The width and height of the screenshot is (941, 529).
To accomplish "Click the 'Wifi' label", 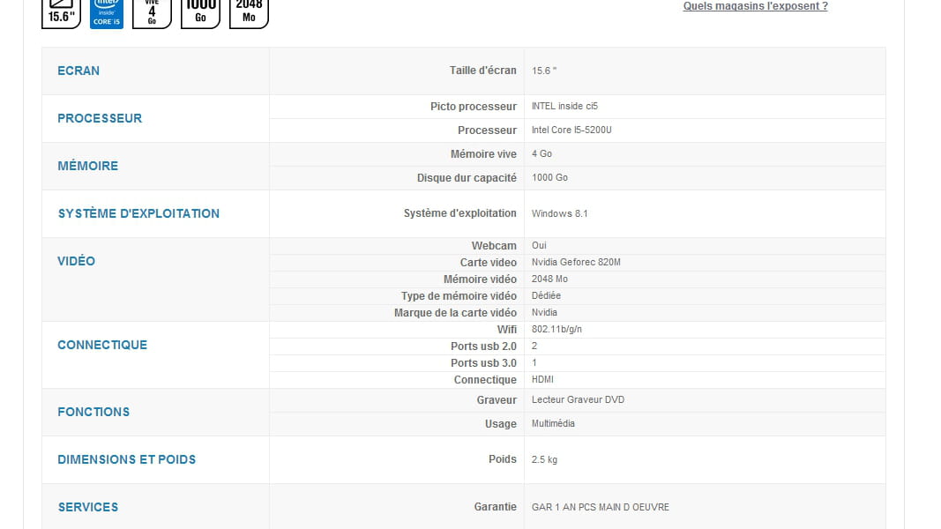I will 507,329.
